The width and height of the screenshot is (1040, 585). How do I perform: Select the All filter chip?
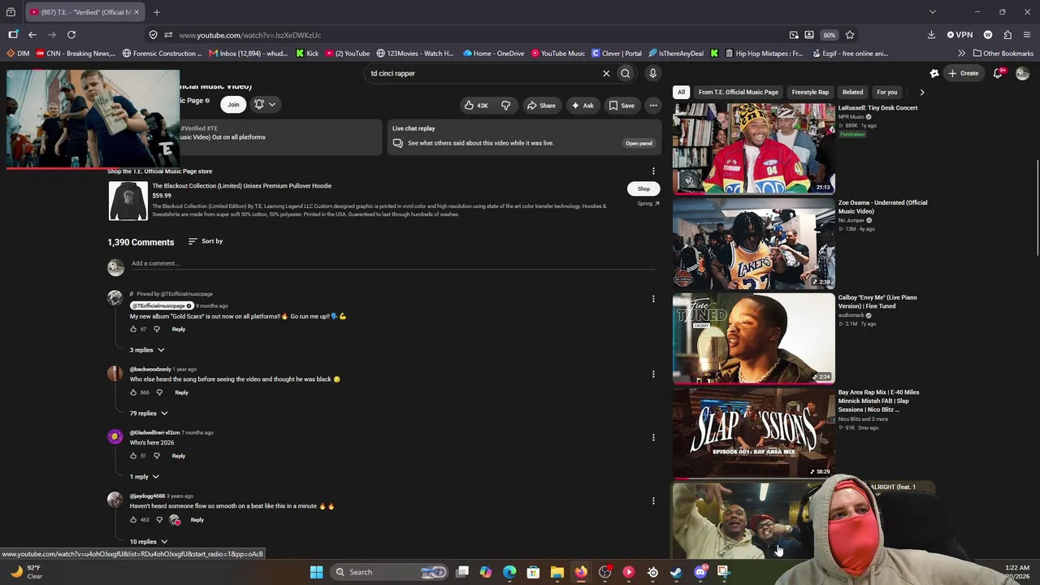pyautogui.click(x=682, y=92)
